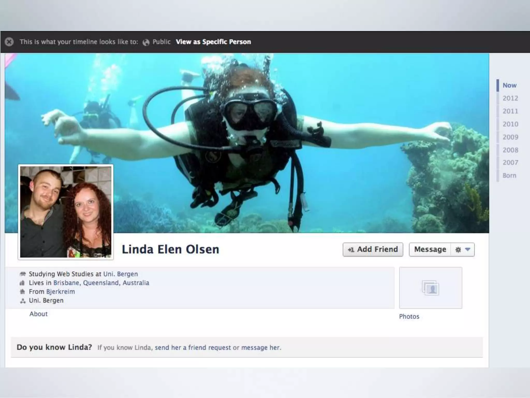Click the Uni. Bergen network icon
Image resolution: width=530 pixels, height=398 pixels.
pyautogui.click(x=23, y=301)
